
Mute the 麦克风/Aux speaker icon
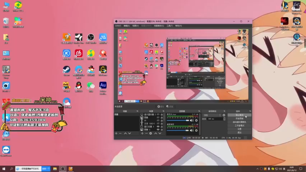192,120
